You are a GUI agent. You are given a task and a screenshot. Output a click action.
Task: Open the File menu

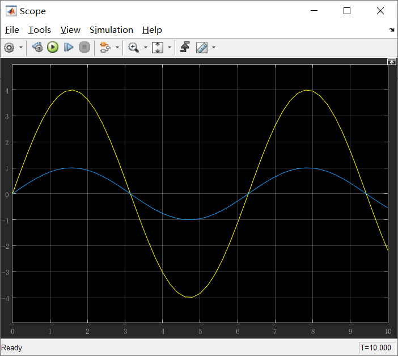[12, 30]
